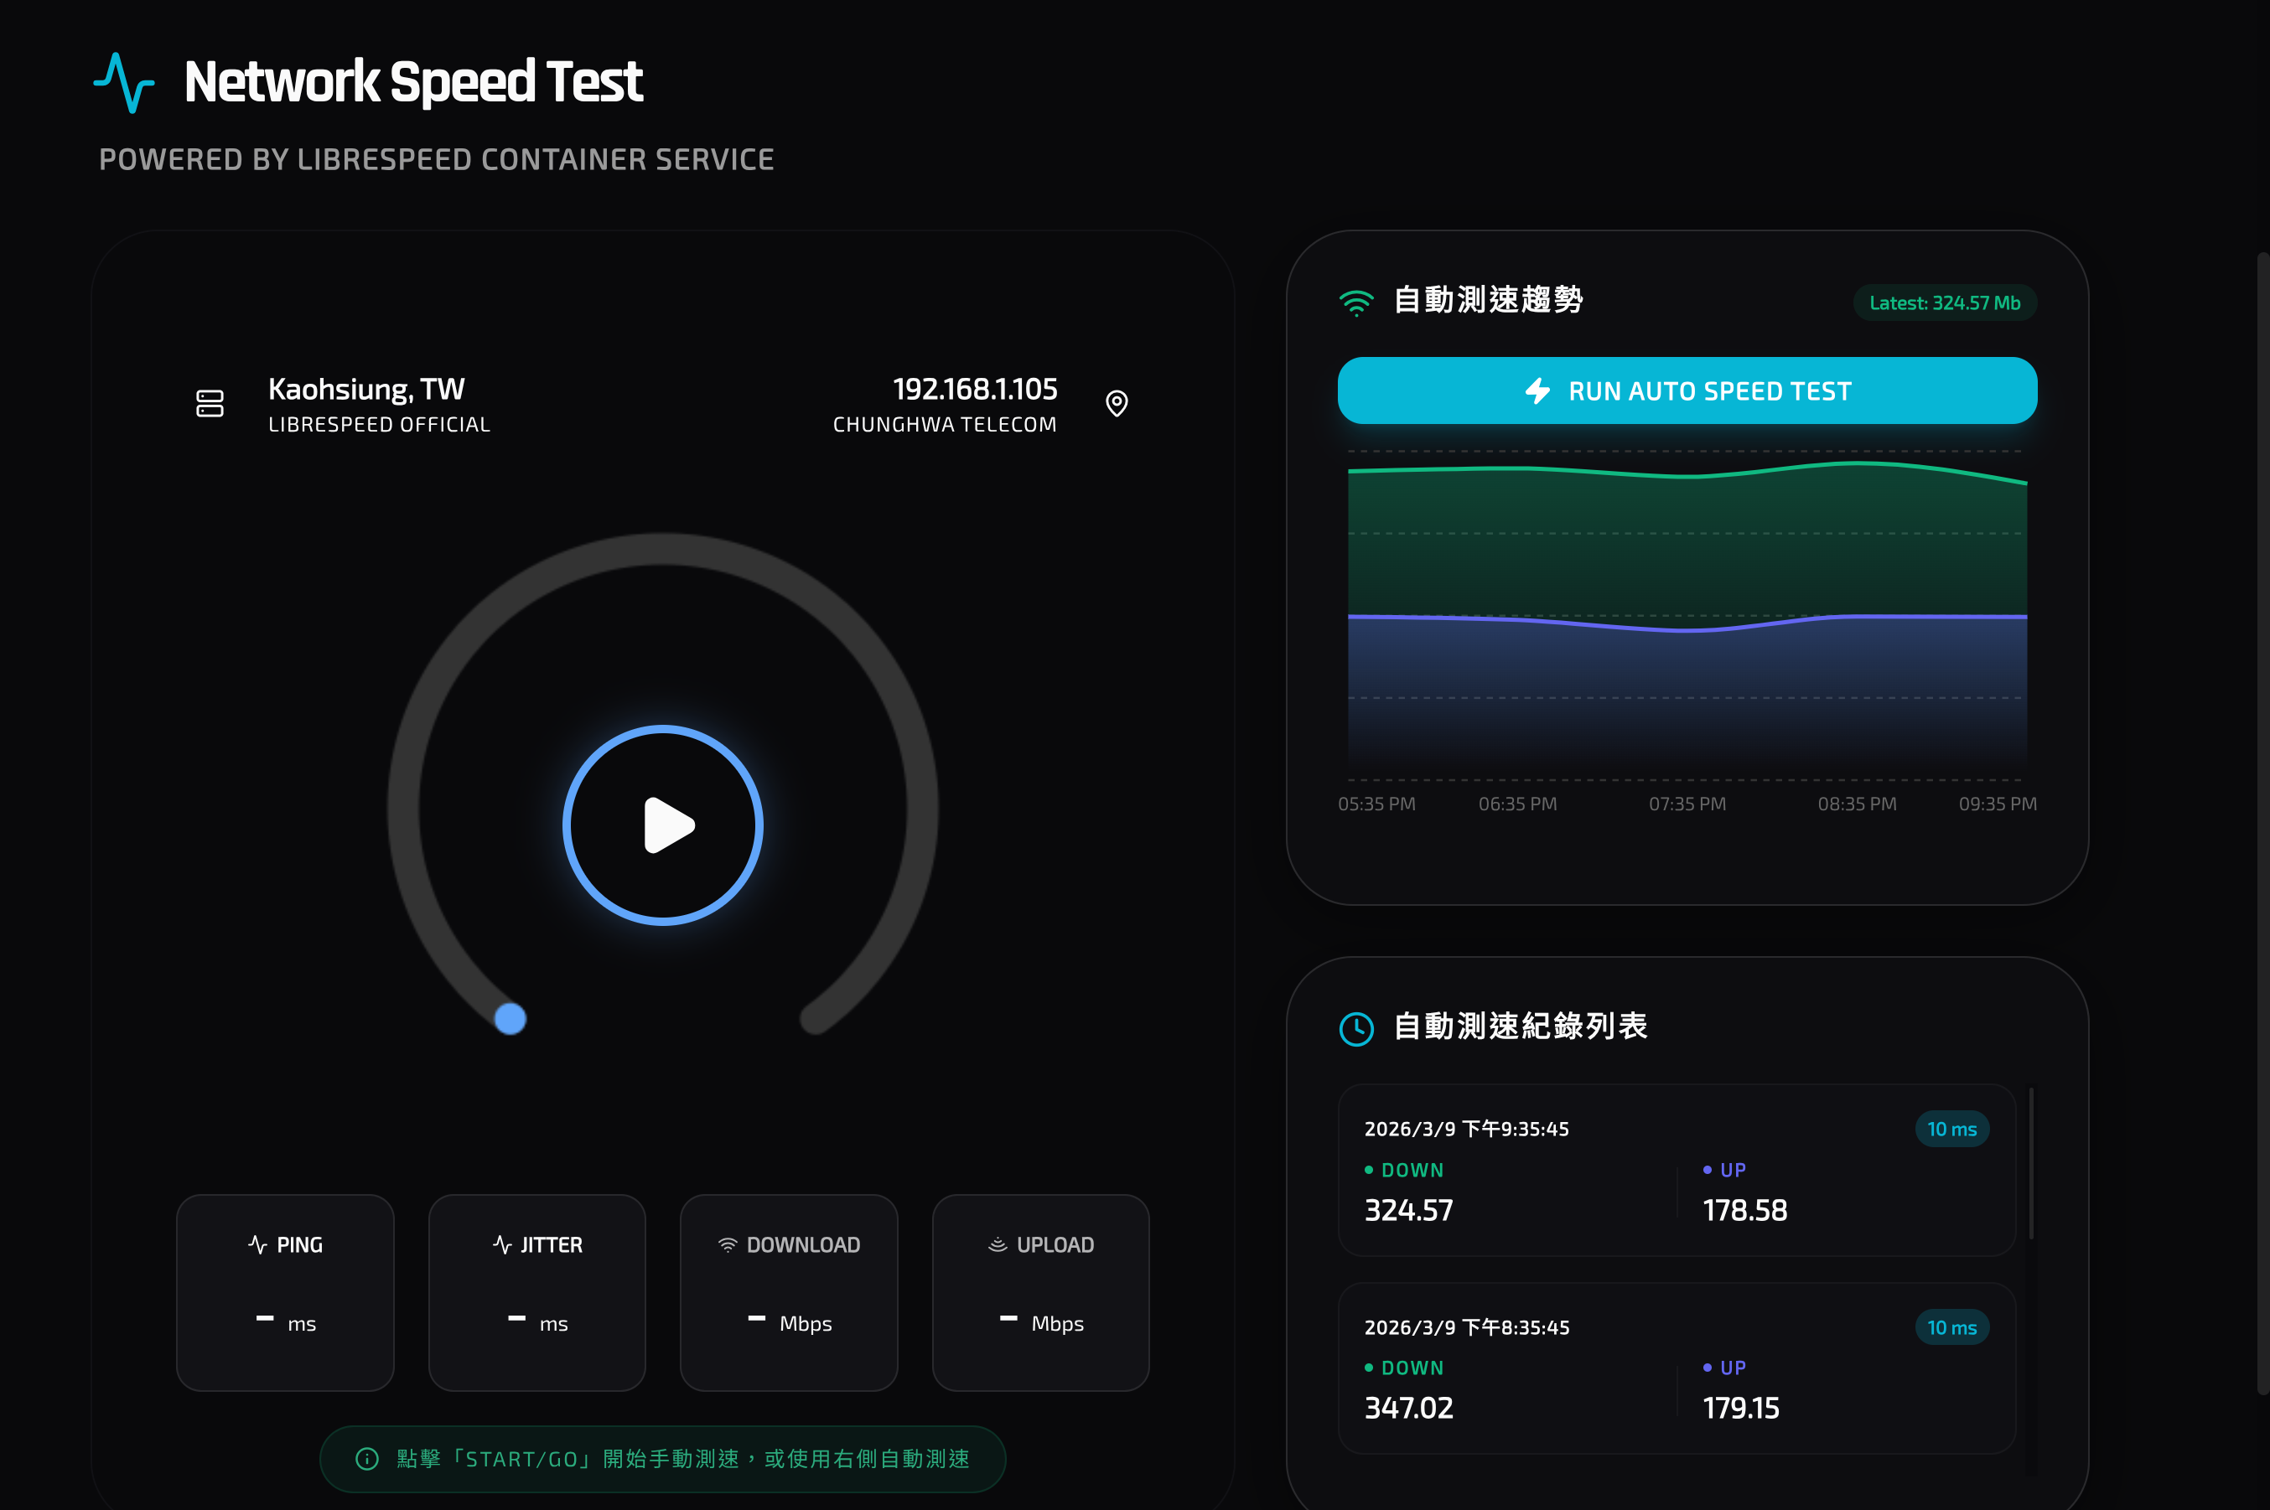2270x1510 pixels.
Task: Click the wifi icon beside 自動測速趨勢
Action: (1356, 303)
